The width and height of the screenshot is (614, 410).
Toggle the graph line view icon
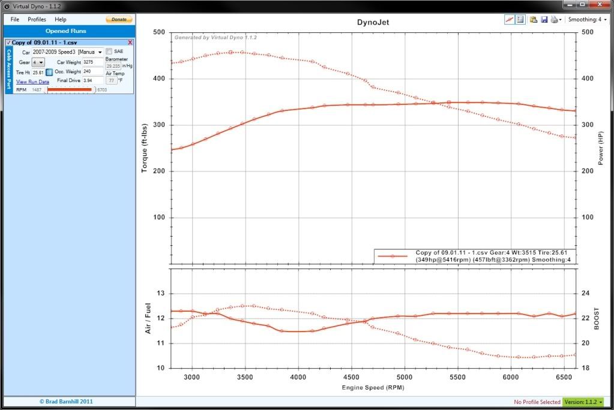(509, 19)
